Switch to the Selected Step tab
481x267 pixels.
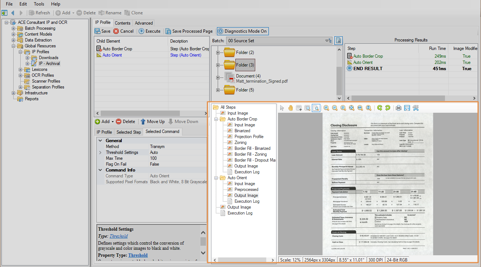[129, 132]
